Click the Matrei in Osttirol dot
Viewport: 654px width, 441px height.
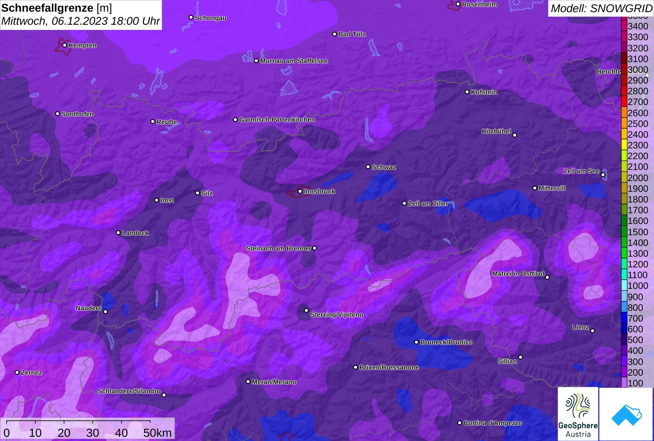(547, 277)
